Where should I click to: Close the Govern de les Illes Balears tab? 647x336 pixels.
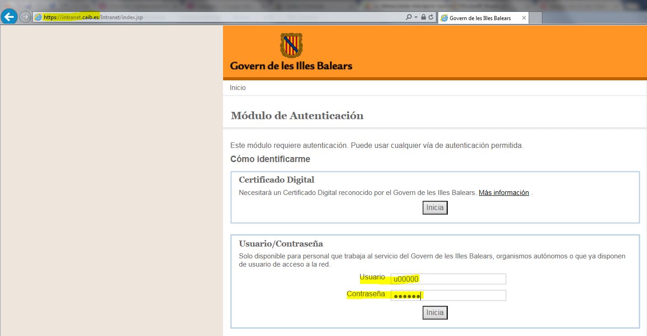point(524,18)
